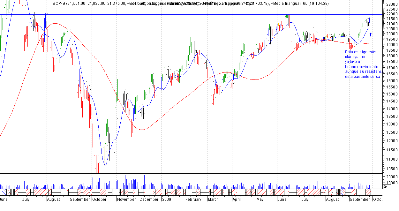Click the 2009 year label on the date axis
The height and width of the screenshot is (211, 399).
[x=167, y=200]
